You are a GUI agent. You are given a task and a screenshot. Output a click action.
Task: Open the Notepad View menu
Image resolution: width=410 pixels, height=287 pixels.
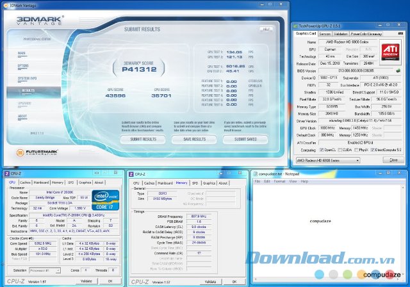[x=293, y=181]
